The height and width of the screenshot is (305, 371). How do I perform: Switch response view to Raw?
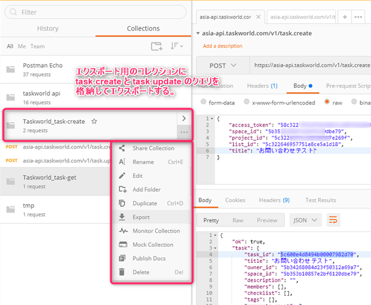tap(238, 220)
